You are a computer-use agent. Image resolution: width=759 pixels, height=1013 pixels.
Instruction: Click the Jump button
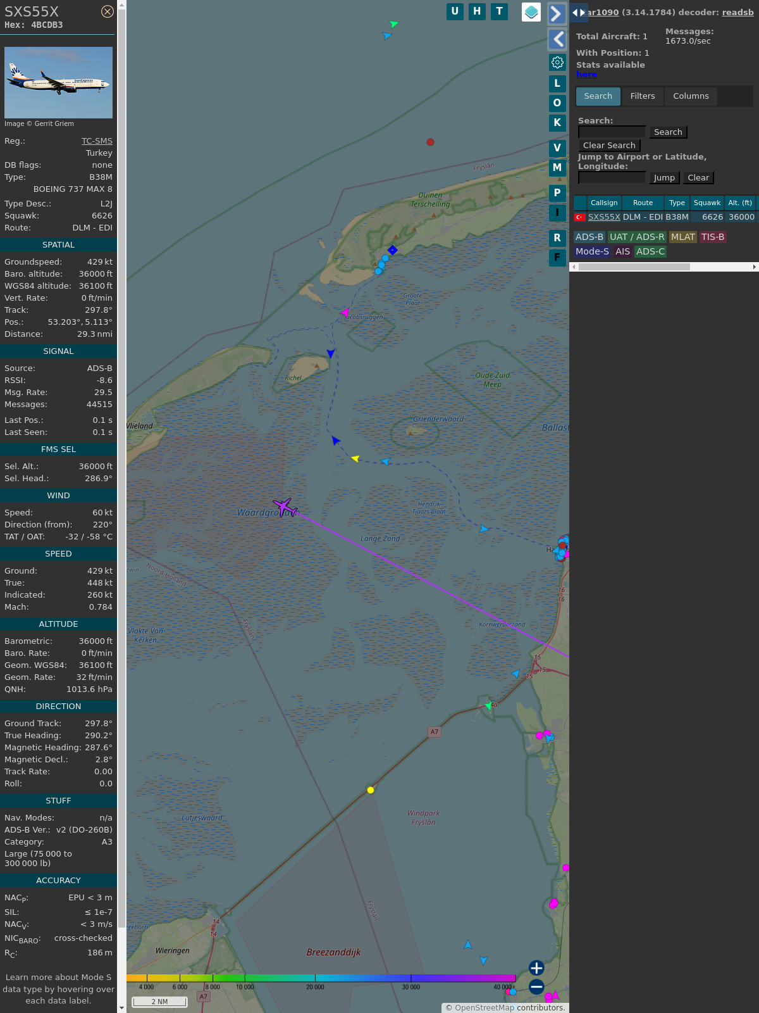pos(664,178)
